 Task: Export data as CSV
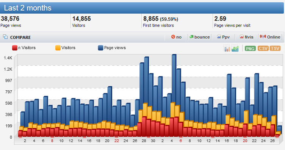(263, 48)
